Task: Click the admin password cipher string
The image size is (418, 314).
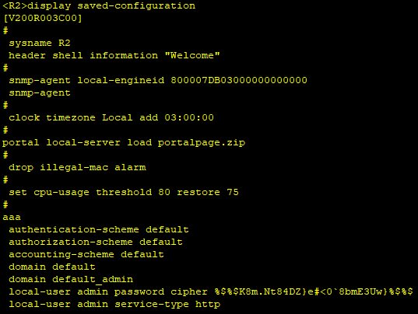Action: click(314, 291)
